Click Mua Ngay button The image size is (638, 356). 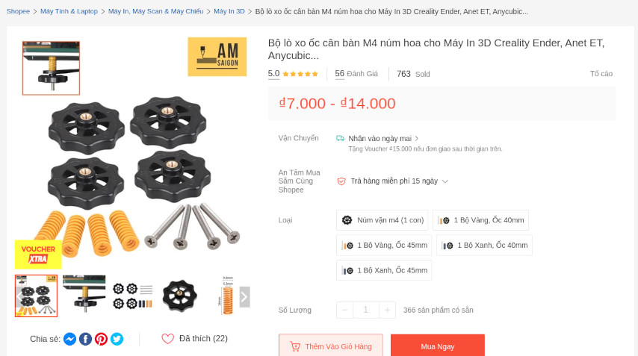click(438, 346)
